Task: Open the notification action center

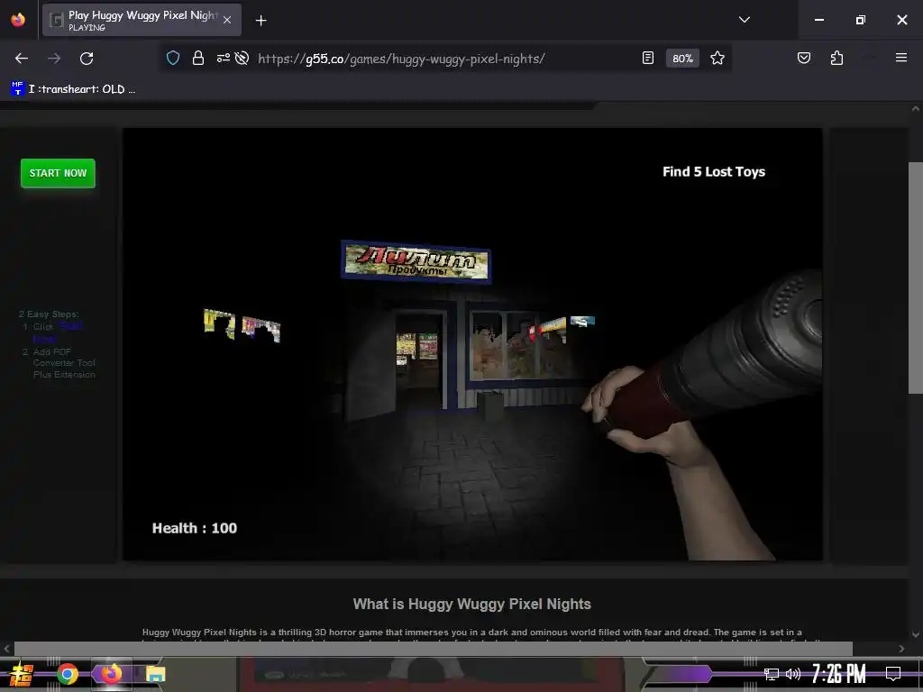Action: pos(893,674)
